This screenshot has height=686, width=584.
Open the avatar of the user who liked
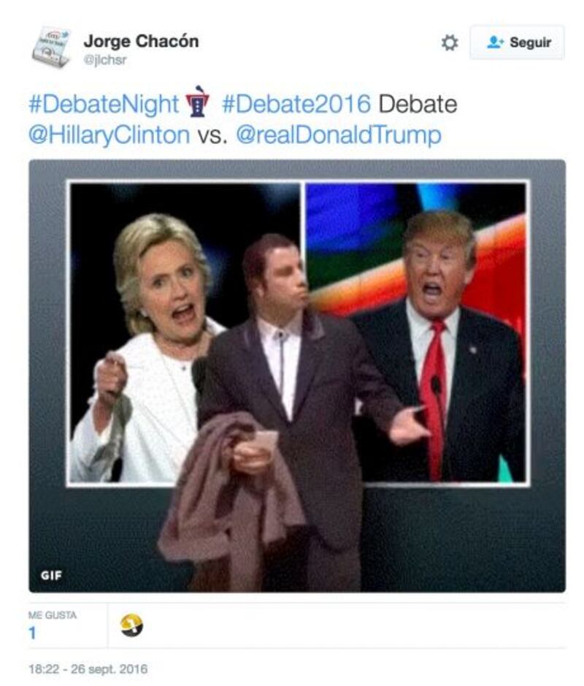(131, 625)
